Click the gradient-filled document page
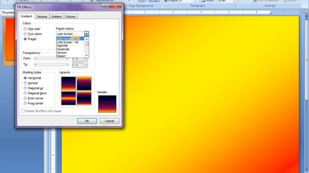The height and width of the screenshot is (173, 309). [x=180, y=94]
